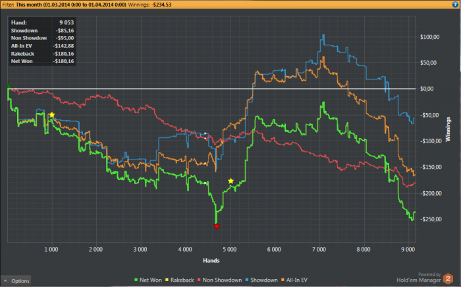Click the Hand 9 053 value in tooltip
The width and height of the screenshot is (461, 287).
[x=67, y=22]
